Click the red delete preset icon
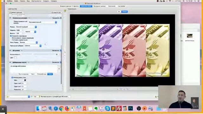Screen dimensions: 203x114 click(x=35, y=97)
